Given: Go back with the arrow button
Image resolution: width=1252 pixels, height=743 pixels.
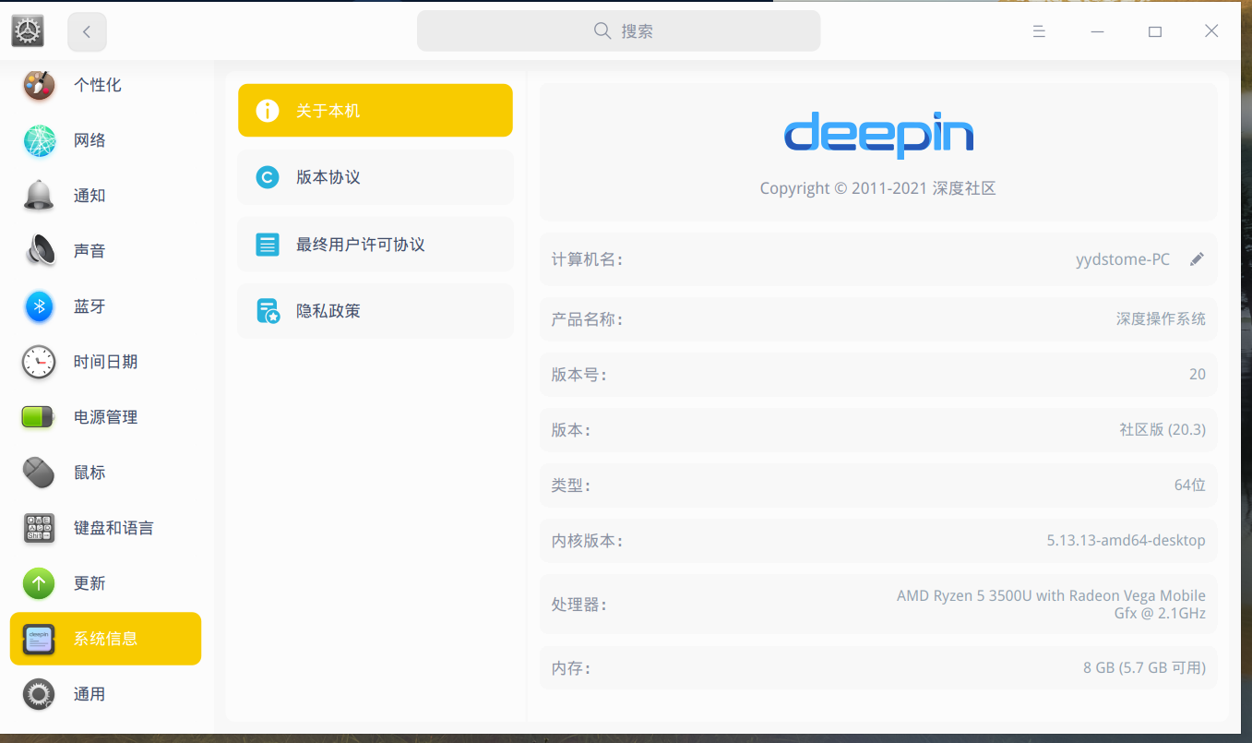Looking at the screenshot, I should coord(87,31).
